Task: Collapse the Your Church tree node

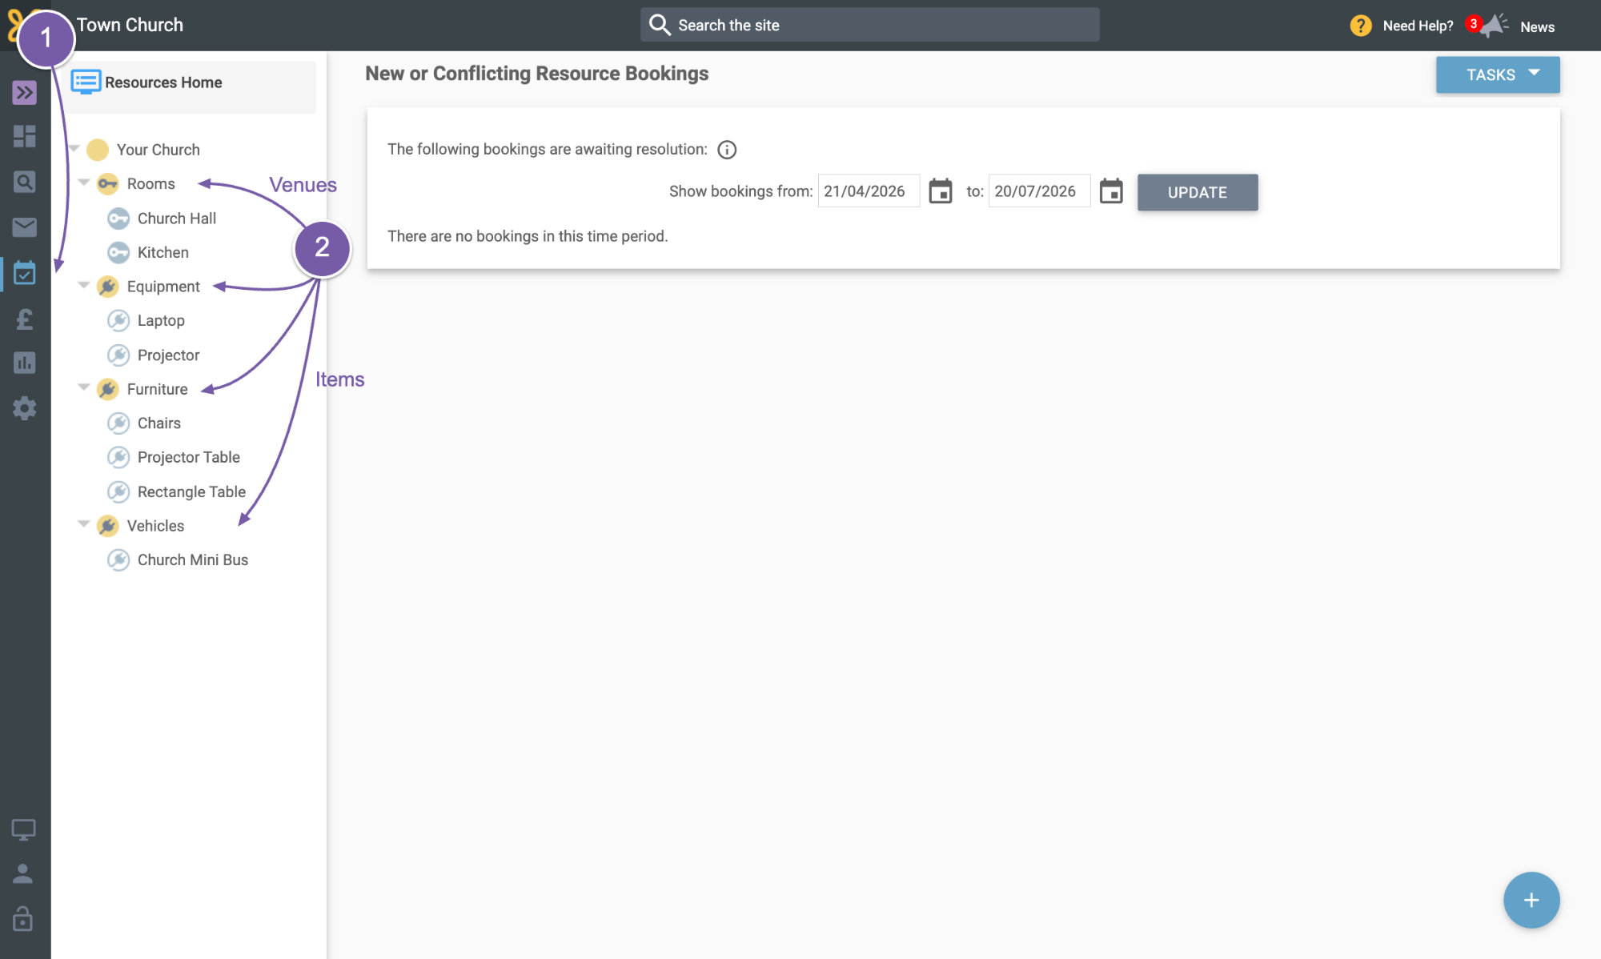Action: (x=74, y=148)
